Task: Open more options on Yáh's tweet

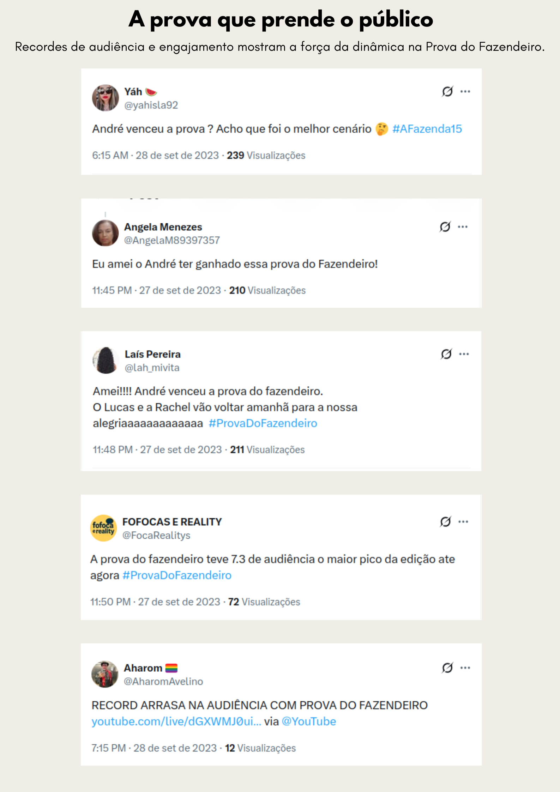Action: point(465,92)
